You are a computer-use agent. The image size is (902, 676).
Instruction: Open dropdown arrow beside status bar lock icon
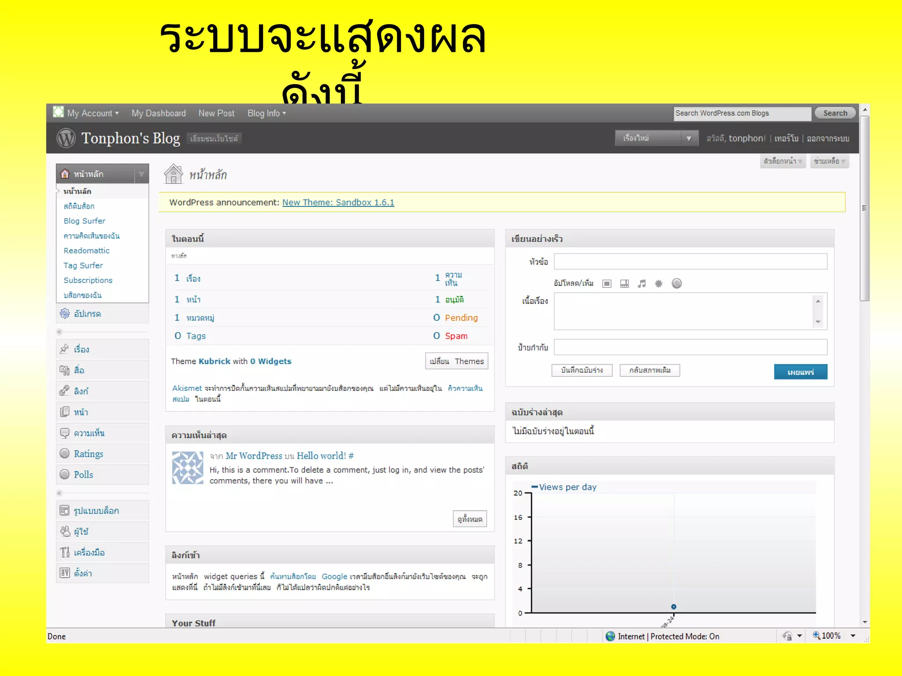point(799,636)
